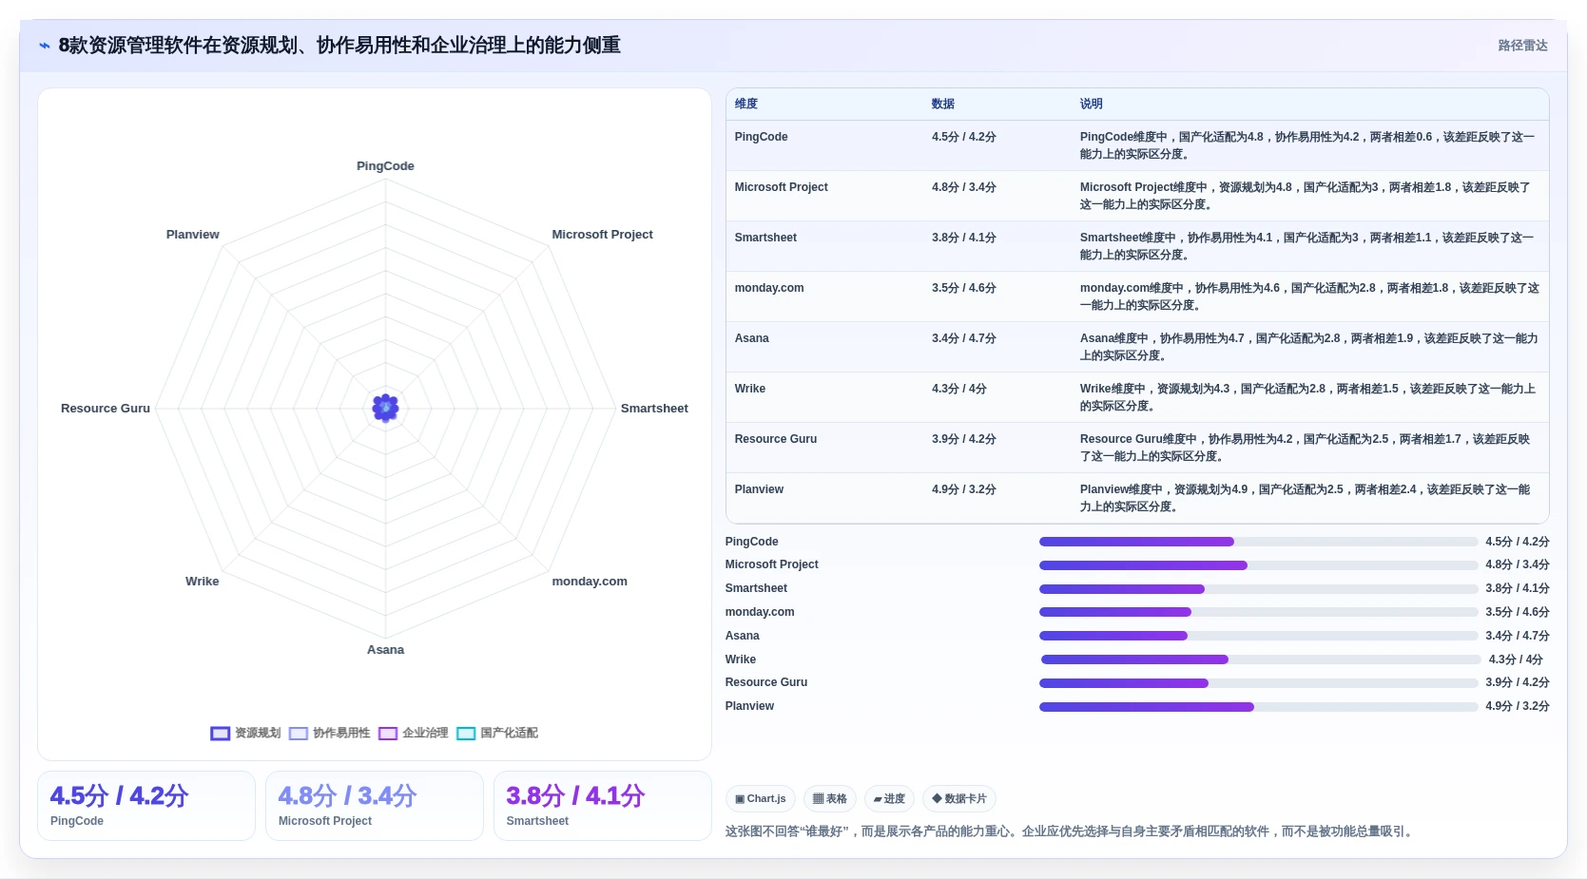Click the 进度 tag chip
Screen dimensions: 1587x879
[889, 798]
